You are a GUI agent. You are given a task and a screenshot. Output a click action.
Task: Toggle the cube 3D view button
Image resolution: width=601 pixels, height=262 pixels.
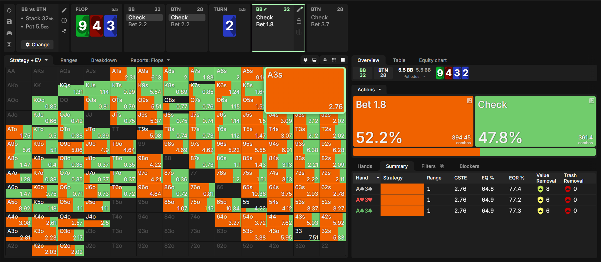point(306,60)
